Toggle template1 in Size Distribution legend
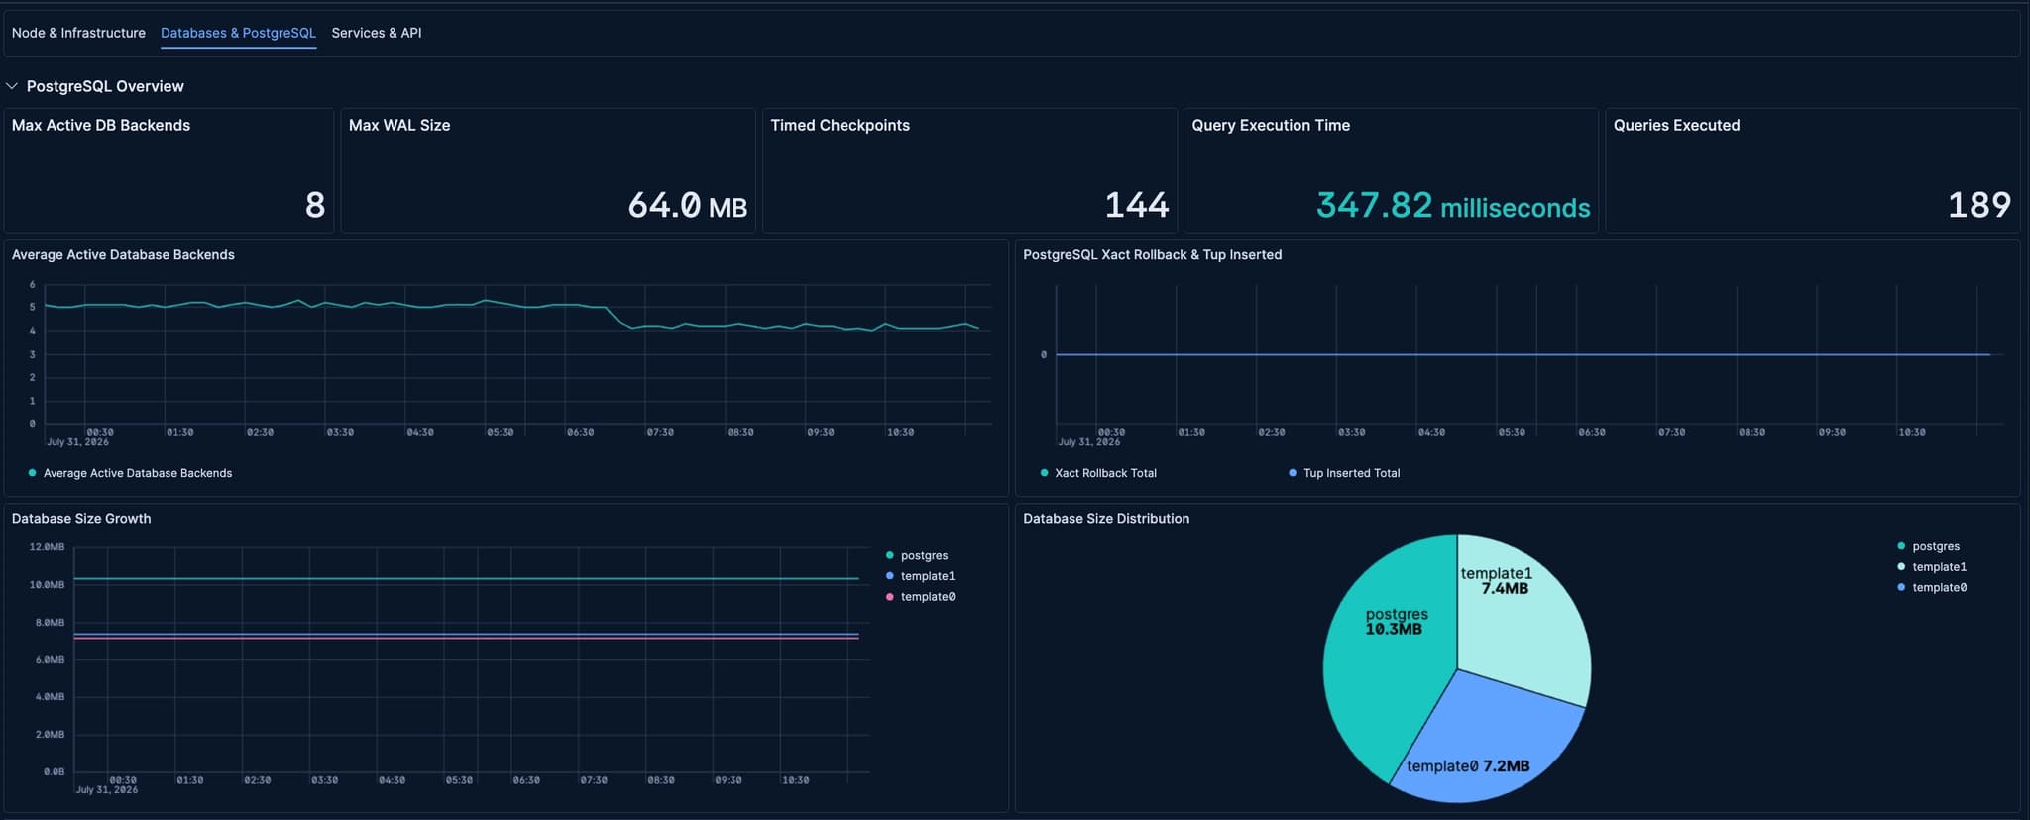Image resolution: width=2030 pixels, height=820 pixels. coord(1932,567)
